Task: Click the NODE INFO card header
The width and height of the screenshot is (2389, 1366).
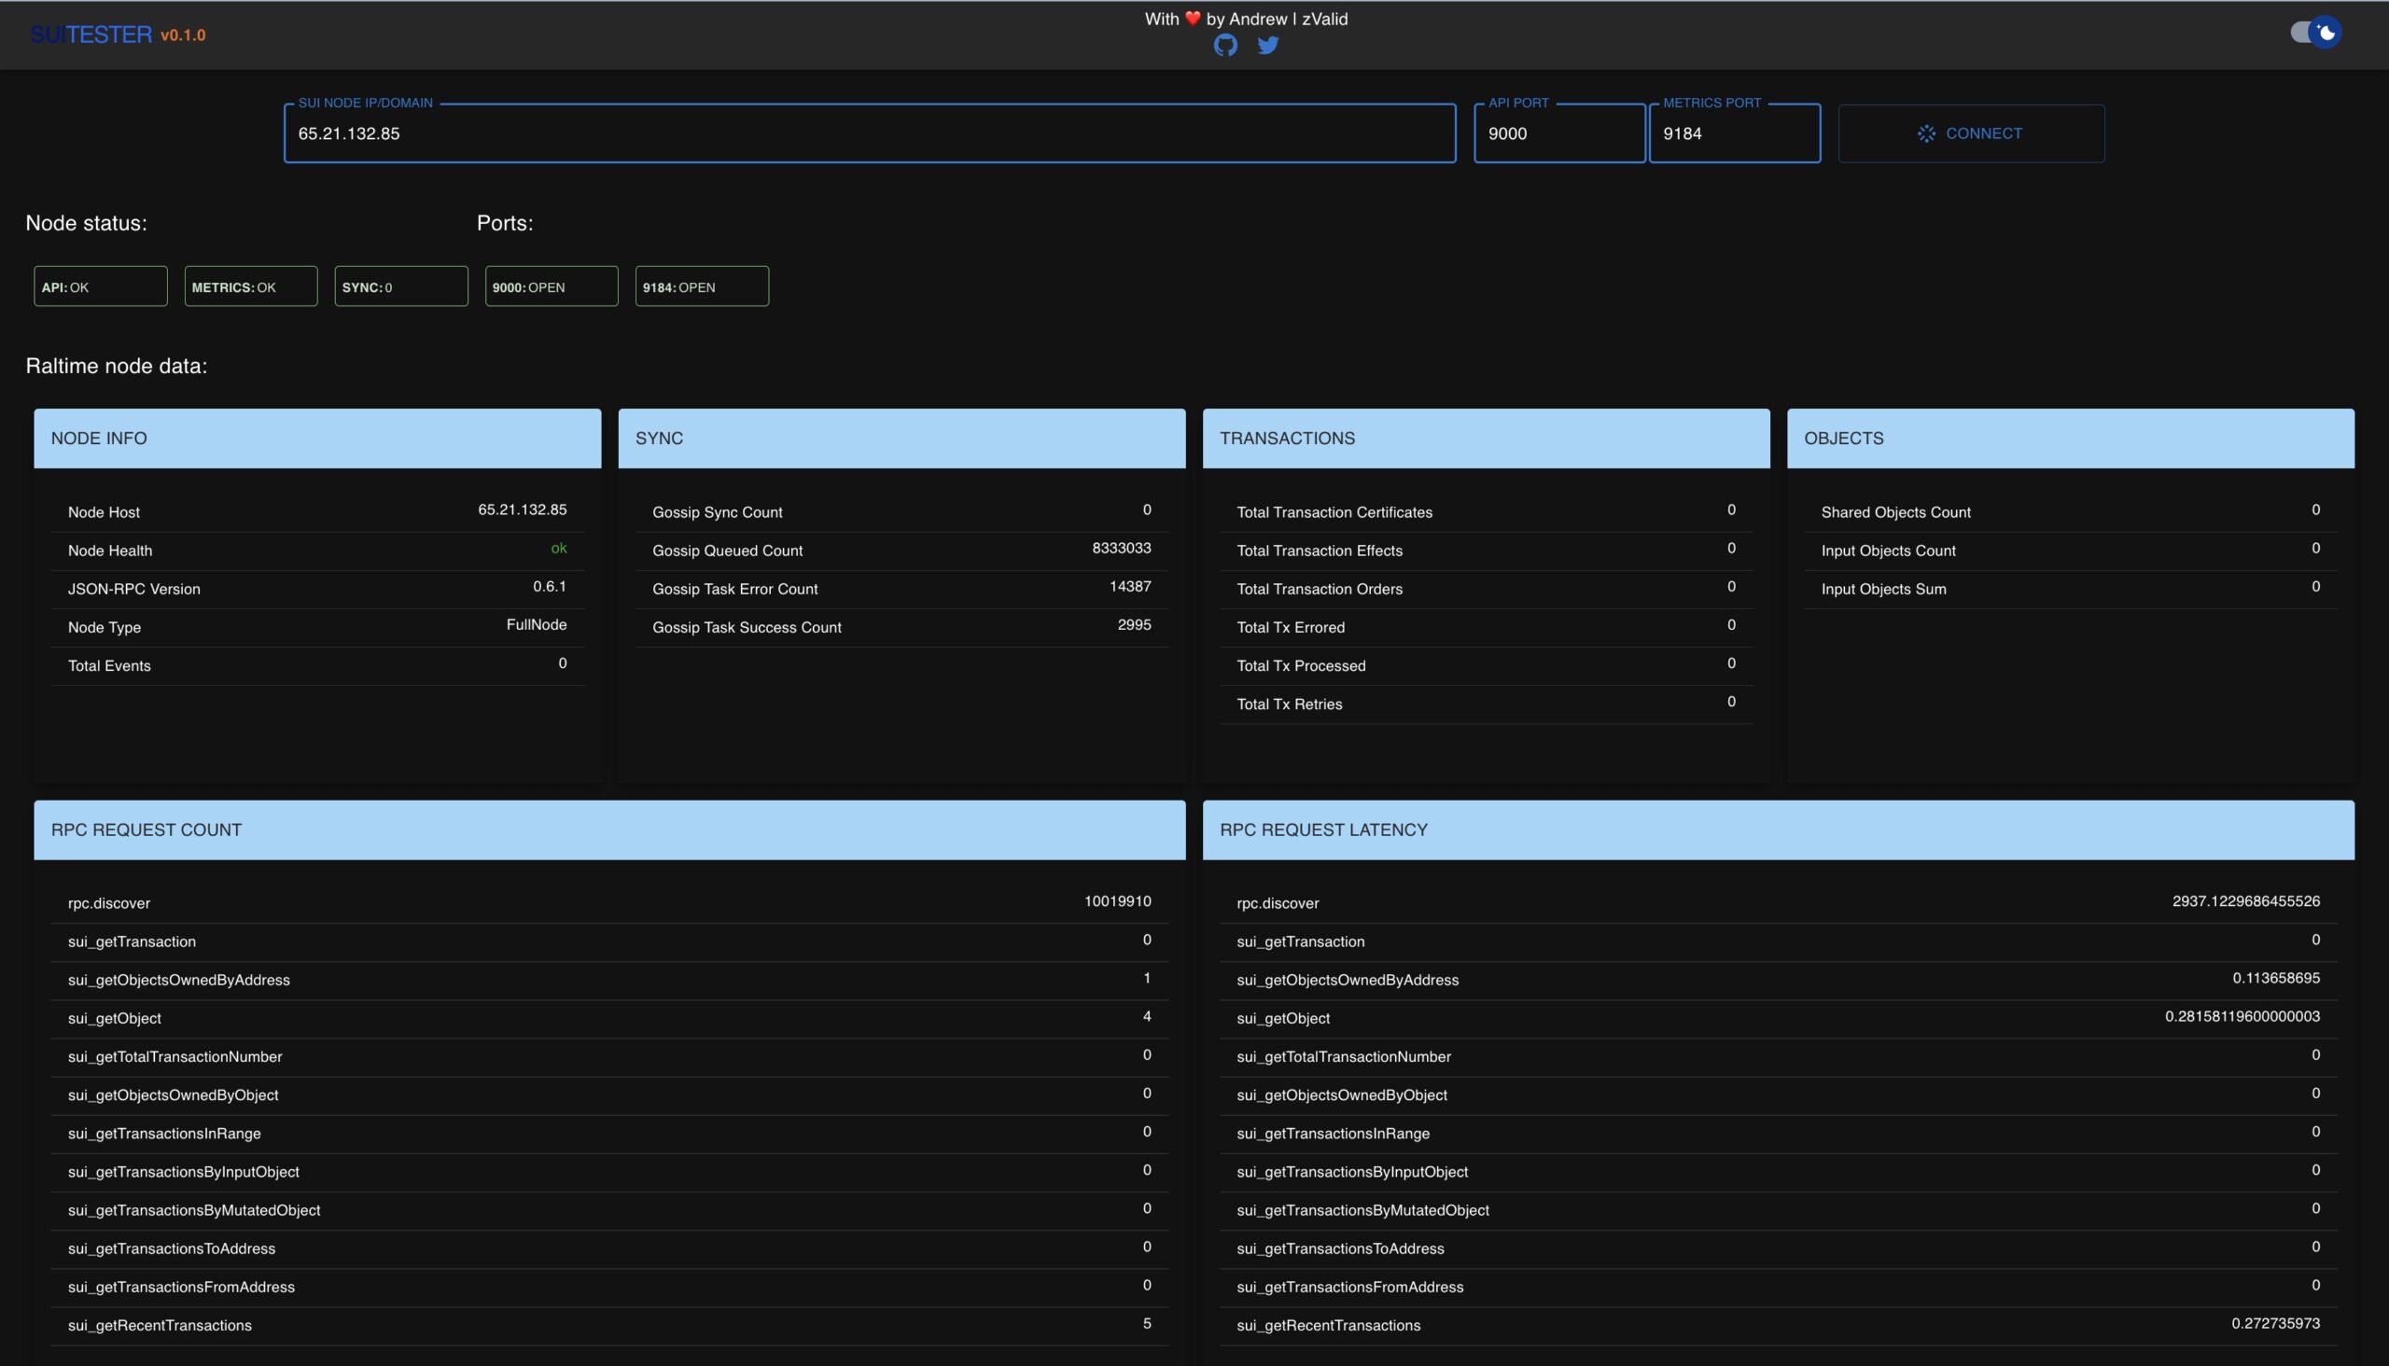Action: [317, 439]
